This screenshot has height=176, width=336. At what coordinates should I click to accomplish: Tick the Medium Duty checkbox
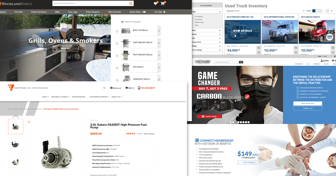pos(193,22)
